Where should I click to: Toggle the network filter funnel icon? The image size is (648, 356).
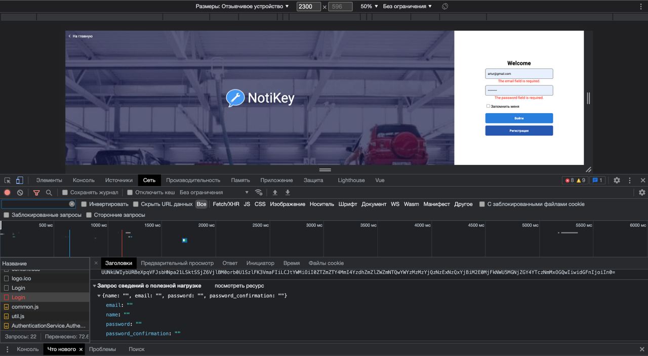36,192
